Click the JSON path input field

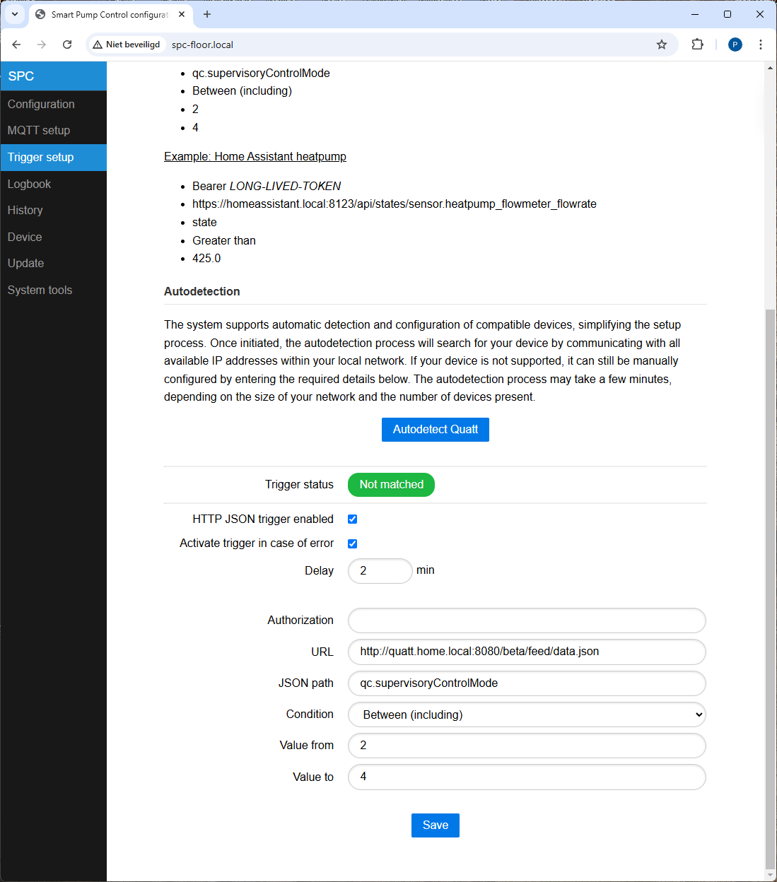[x=527, y=683]
